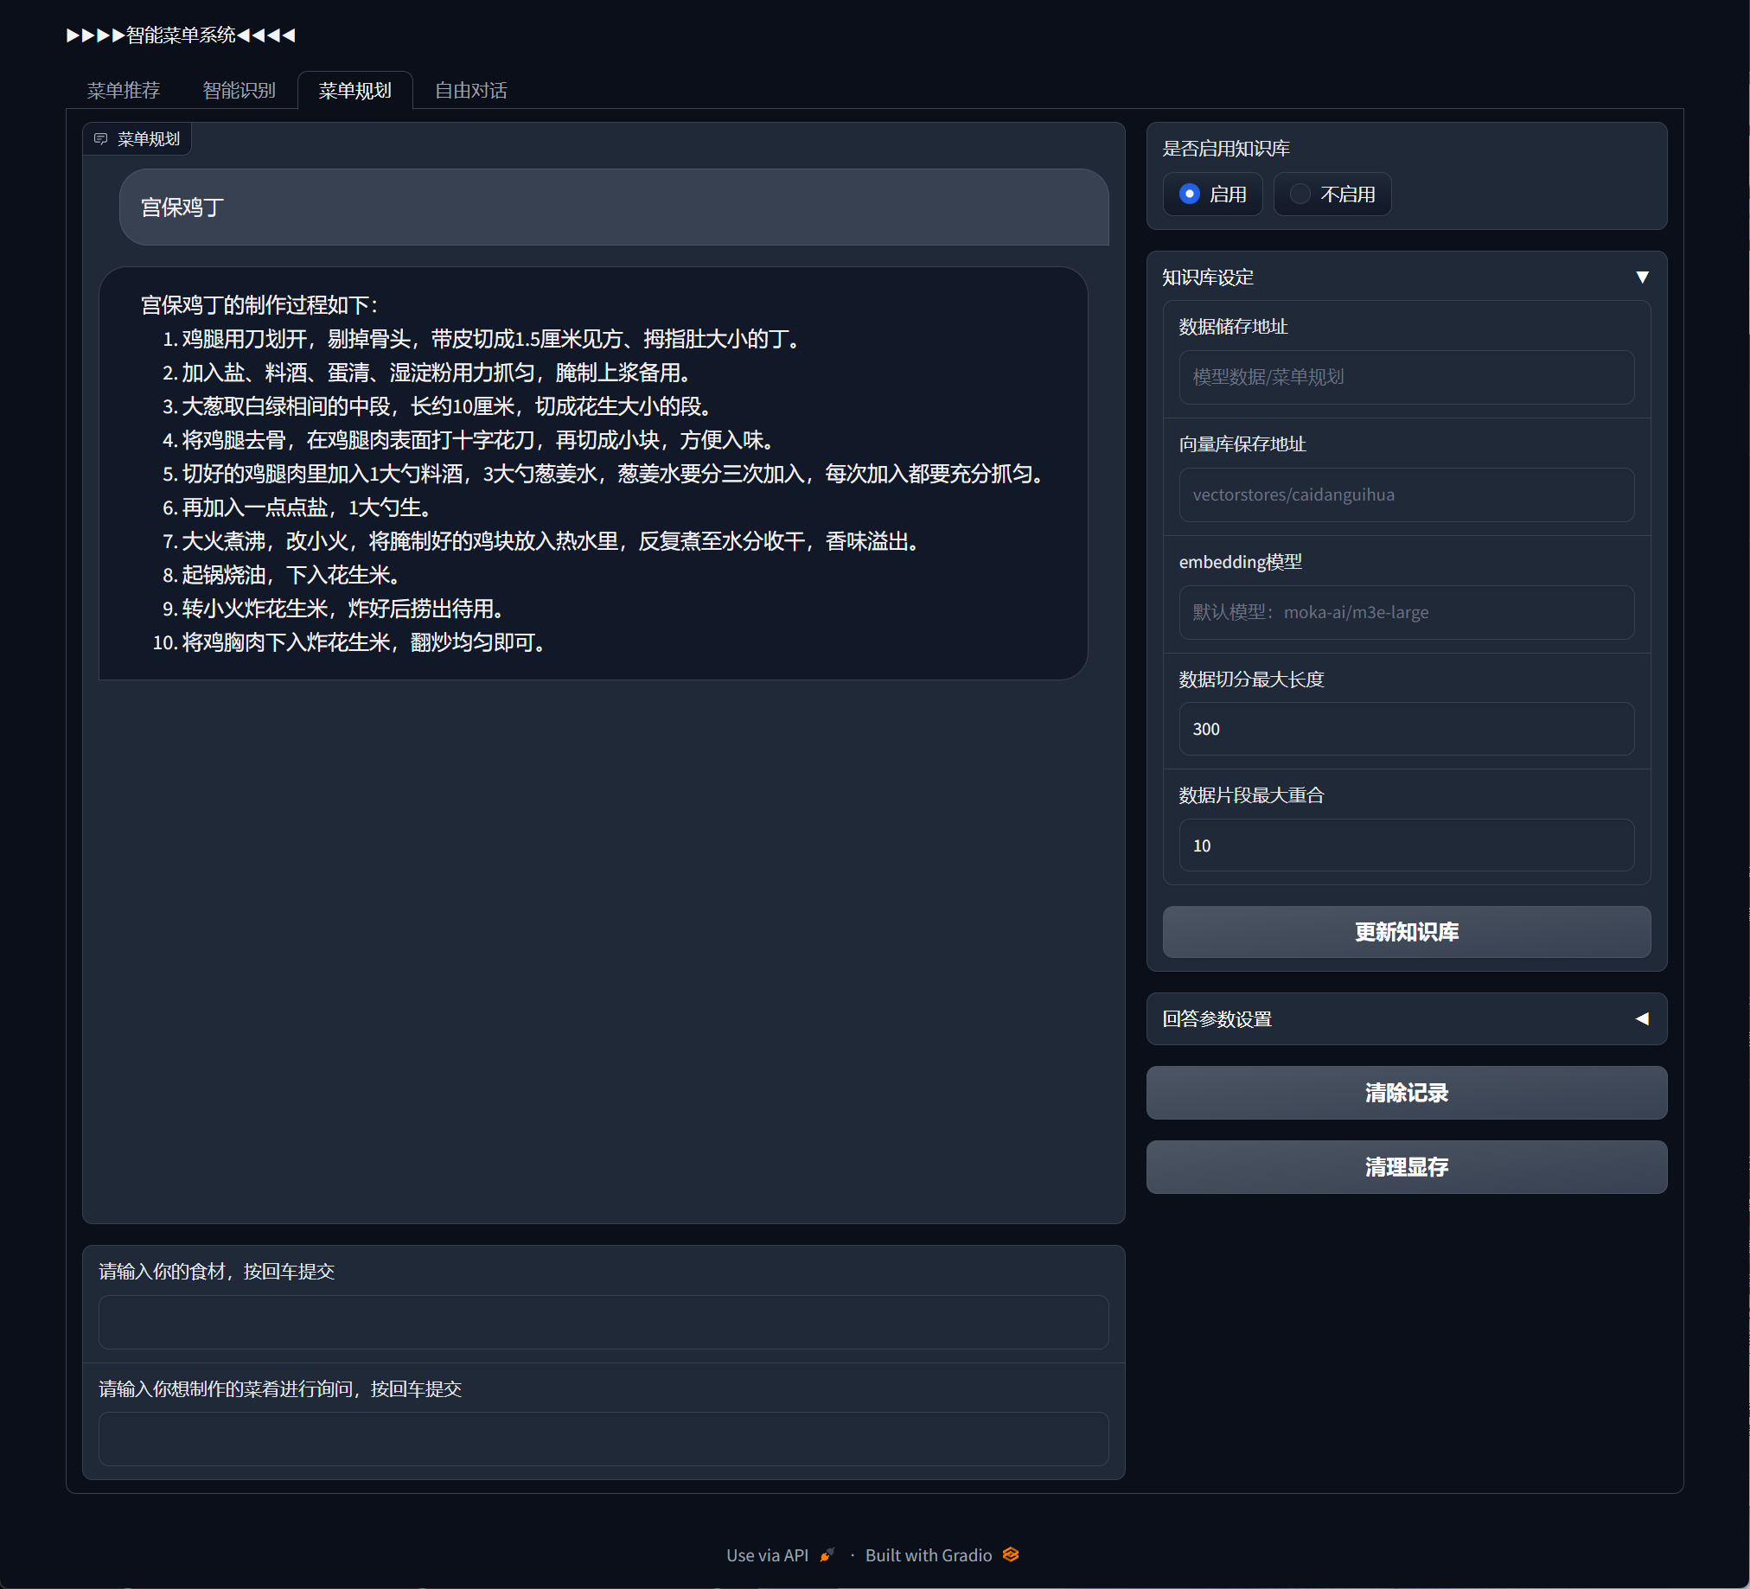The height and width of the screenshot is (1589, 1750).
Task: Click step 9 text 转小火炸花生米
Action: [343, 609]
